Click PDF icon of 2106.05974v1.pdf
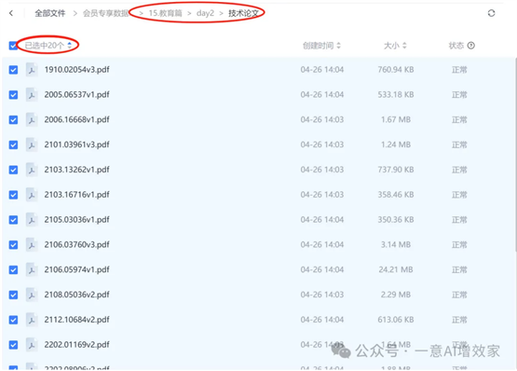517x371 pixels. point(32,269)
